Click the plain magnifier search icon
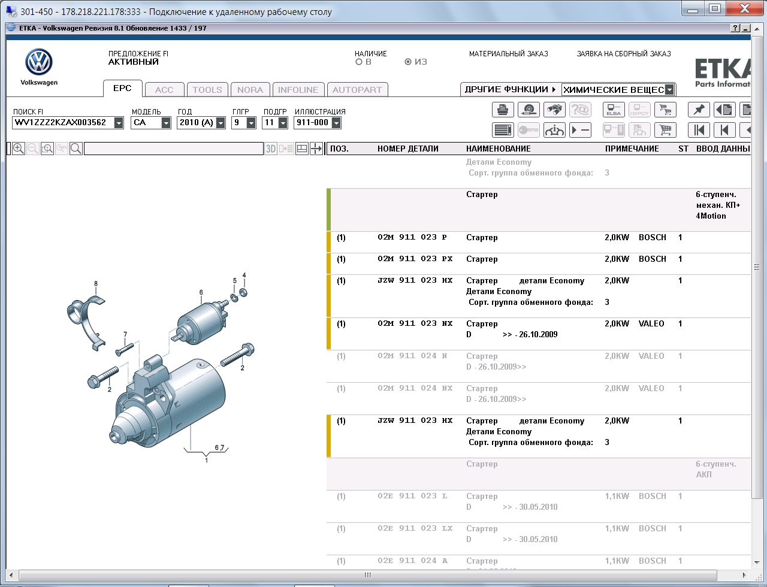 pos(76,149)
